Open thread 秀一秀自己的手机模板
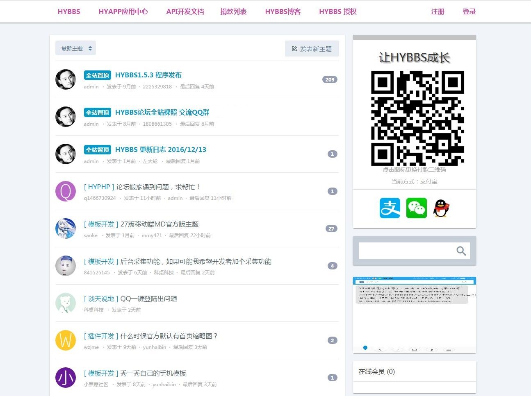531x396 pixels. click(x=153, y=373)
